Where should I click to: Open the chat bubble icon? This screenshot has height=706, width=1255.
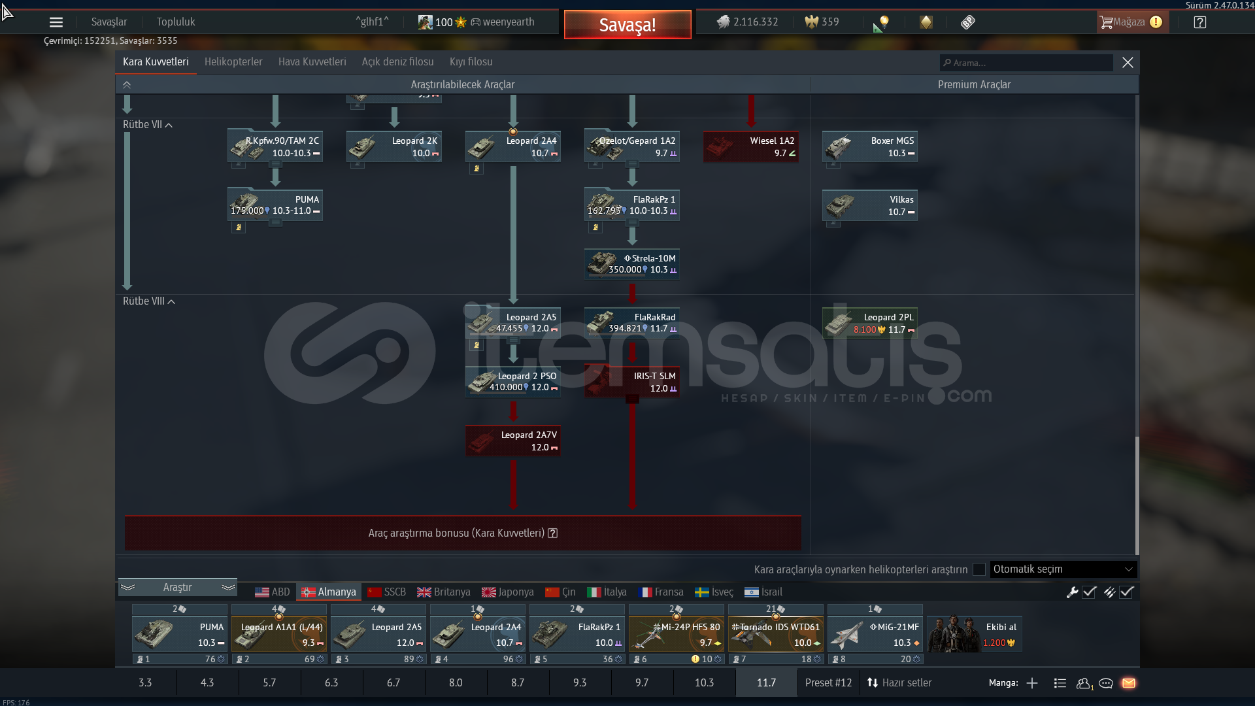(1106, 683)
